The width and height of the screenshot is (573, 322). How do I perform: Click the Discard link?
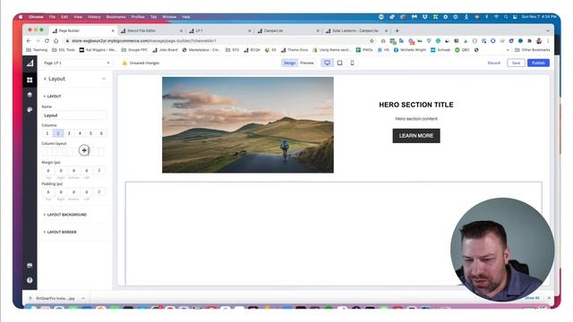point(493,63)
